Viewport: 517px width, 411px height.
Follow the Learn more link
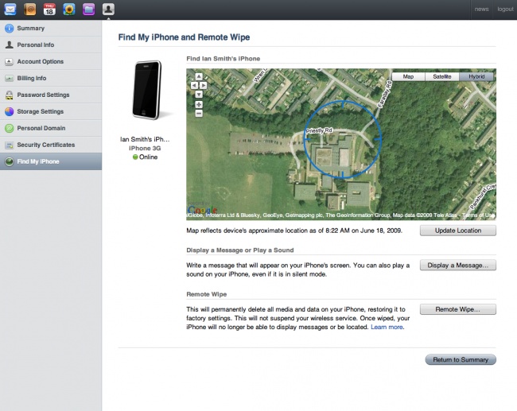[x=387, y=327]
